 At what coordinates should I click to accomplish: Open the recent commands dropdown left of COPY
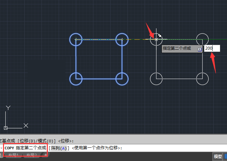[x=1, y=148]
